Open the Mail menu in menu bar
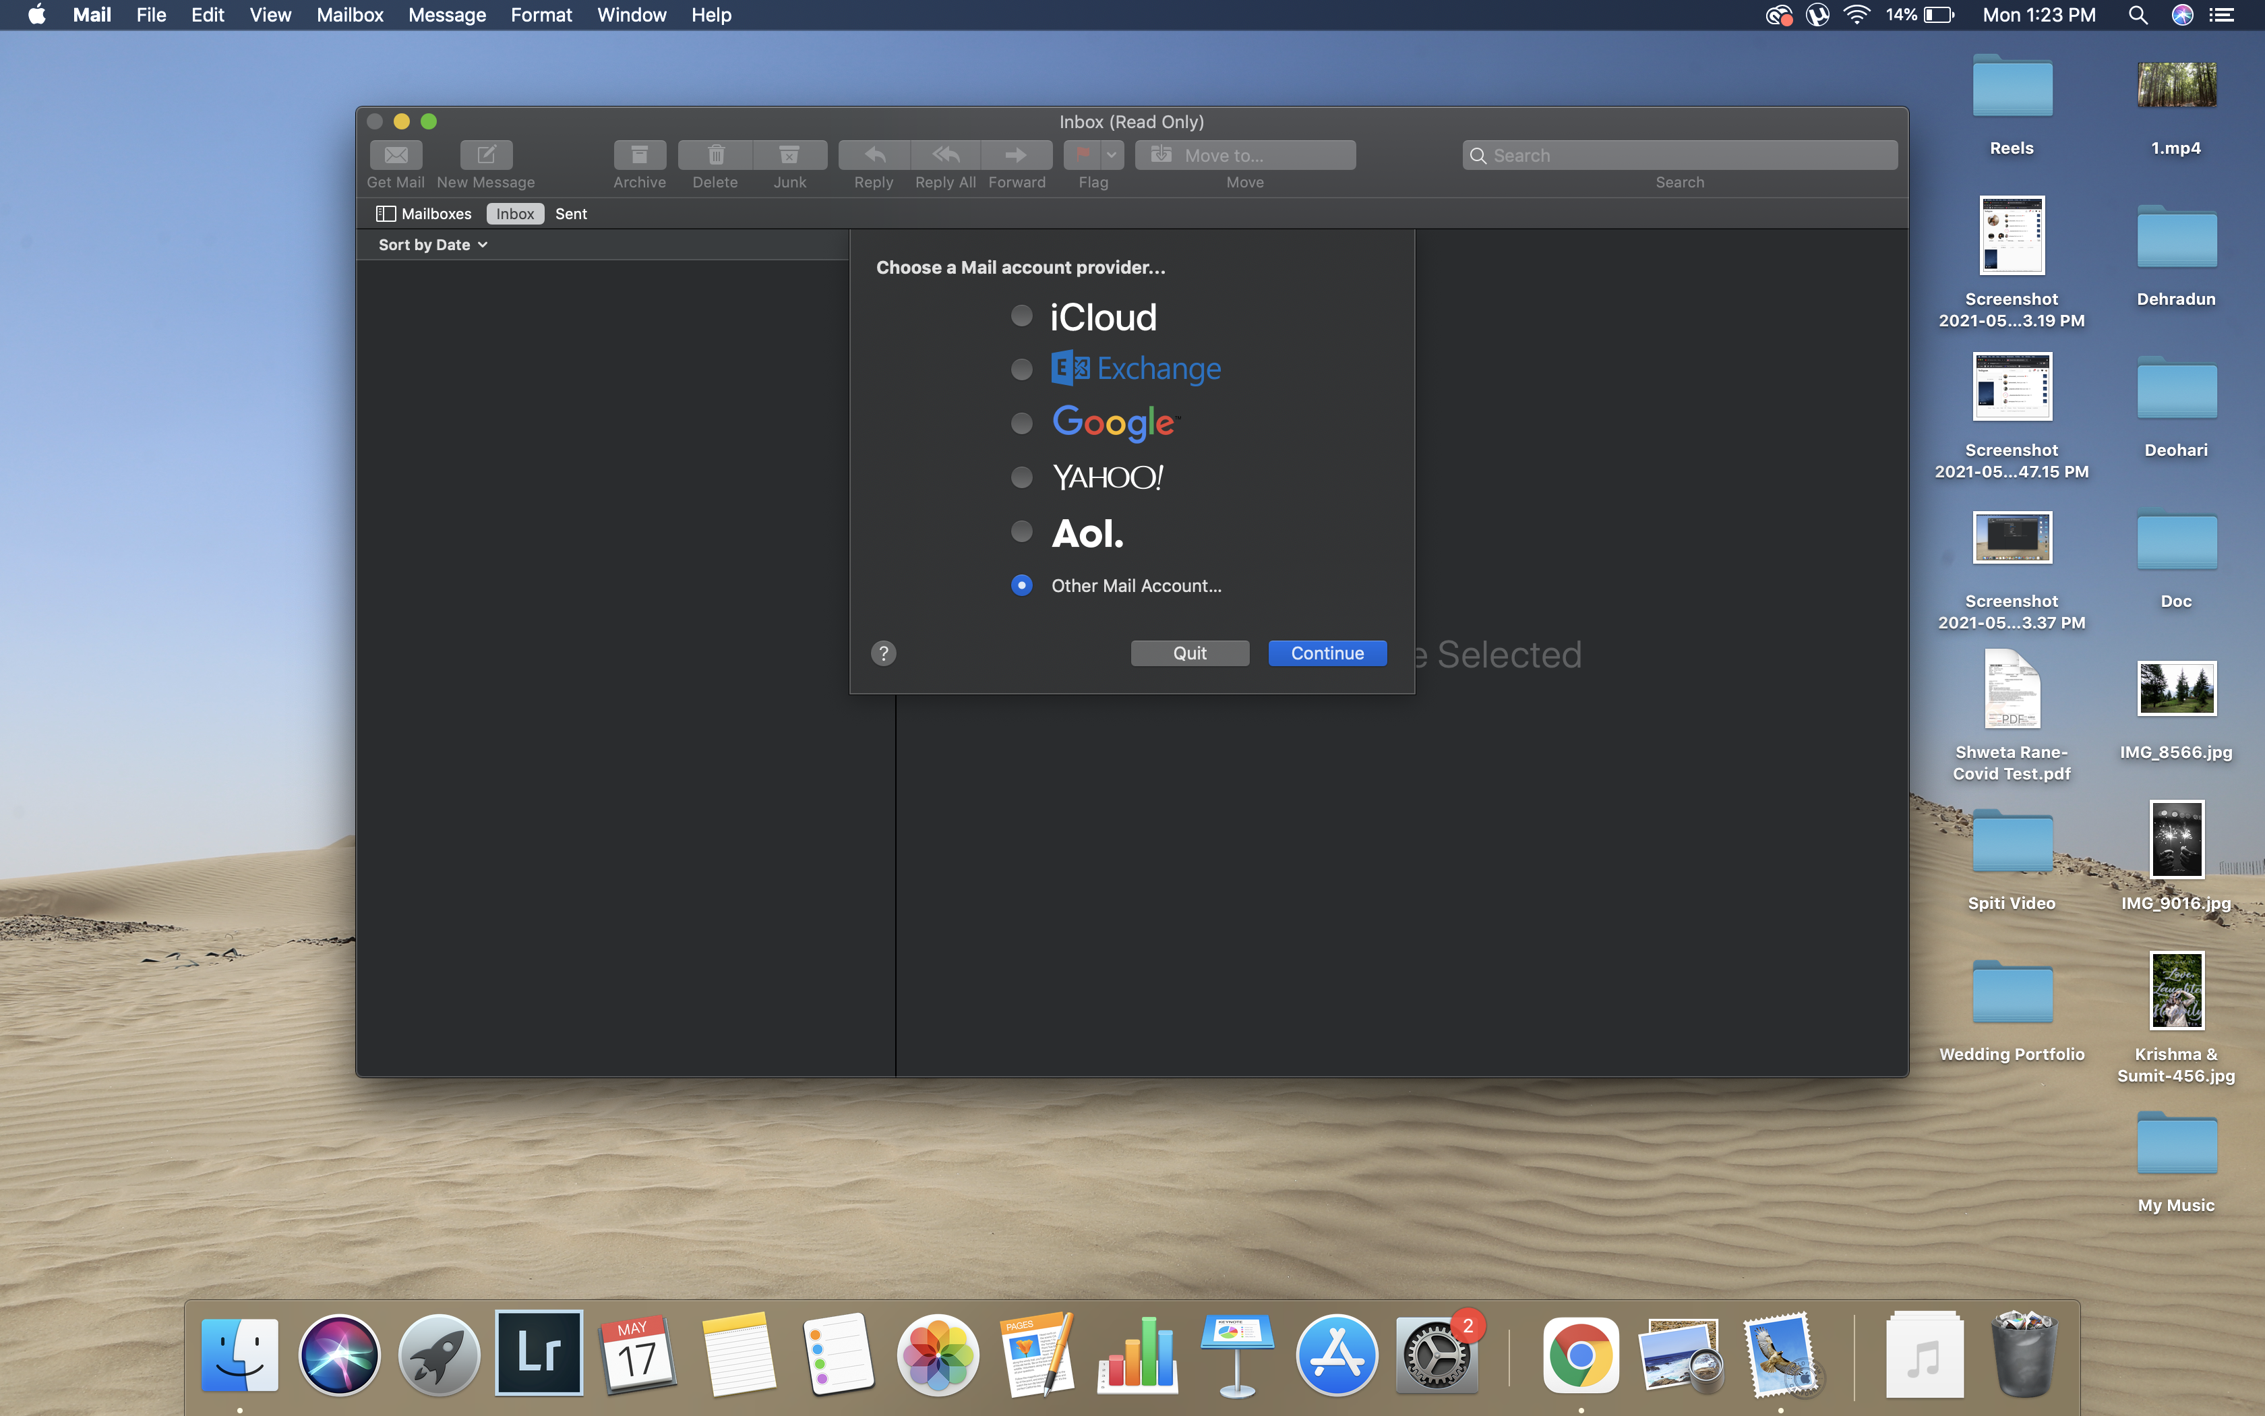Viewport: 2265px width, 1416px height. 92,15
